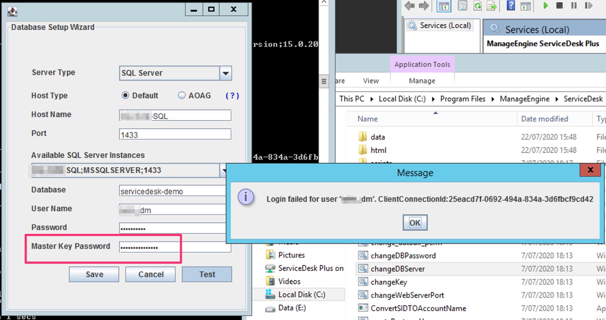Click the User Name input field
The width and height of the screenshot is (606, 320).
coord(172,210)
